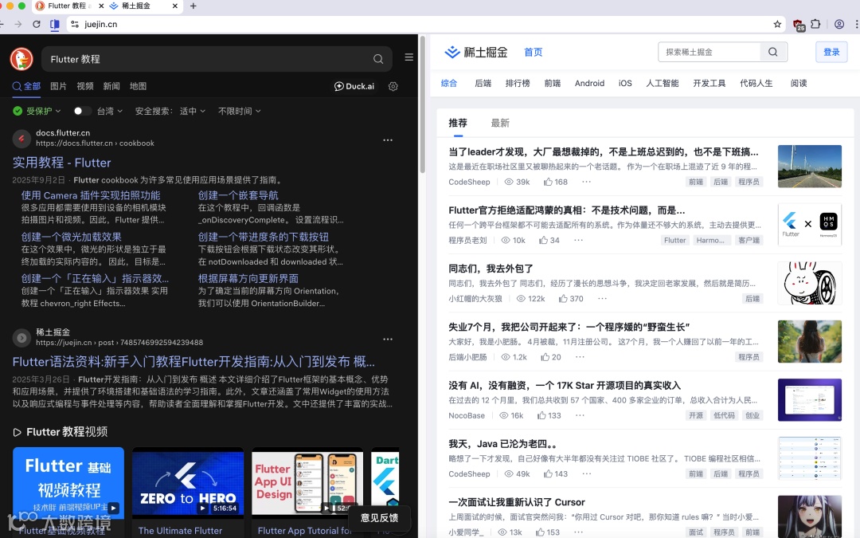The height and width of the screenshot is (538, 860).
Task: Open Duck.ai chat
Action: tap(354, 86)
